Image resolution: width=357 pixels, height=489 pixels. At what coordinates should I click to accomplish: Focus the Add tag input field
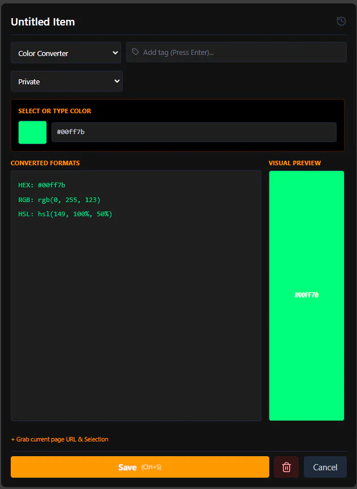click(236, 52)
